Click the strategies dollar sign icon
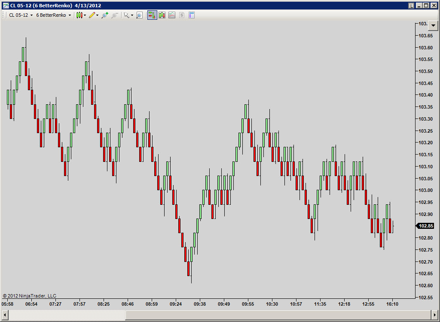The width and height of the screenshot is (440, 322). pyautogui.click(x=182, y=15)
